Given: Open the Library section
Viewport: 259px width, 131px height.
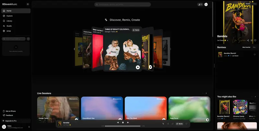Looking at the screenshot, I should [16, 21].
